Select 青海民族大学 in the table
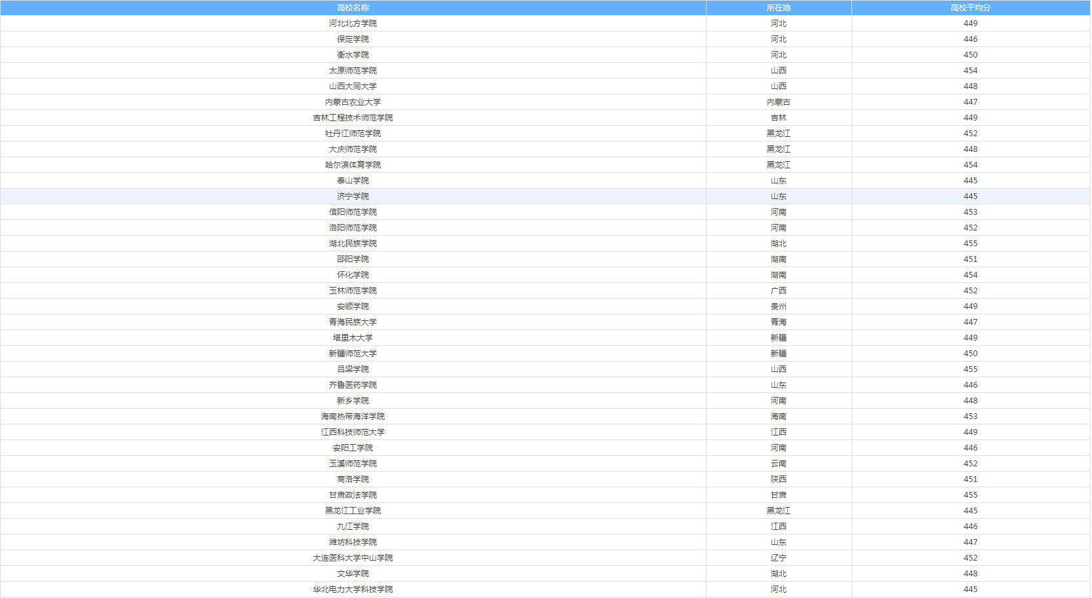 (x=353, y=322)
